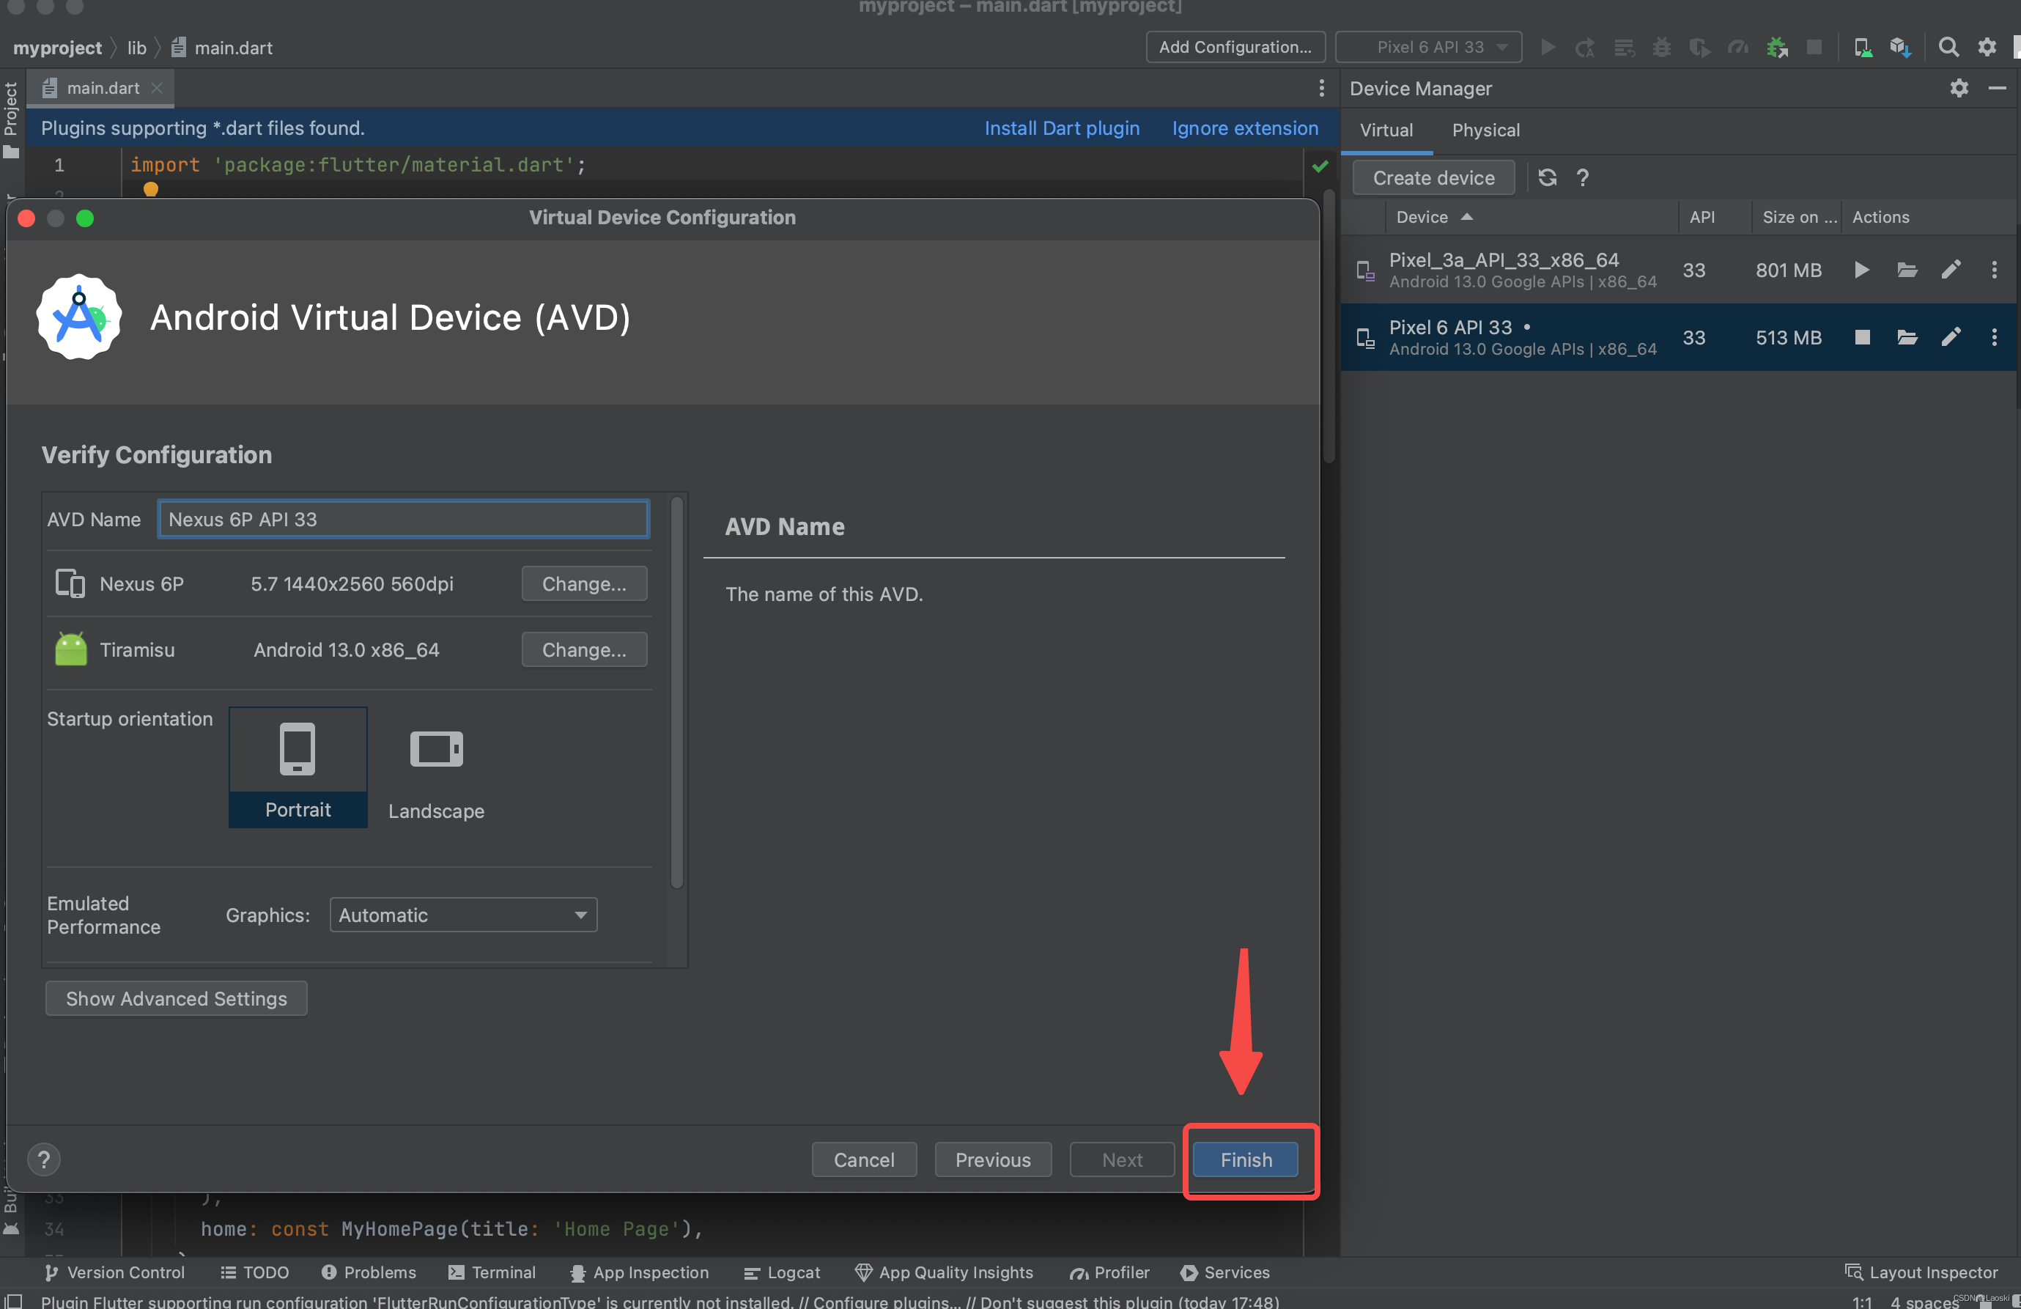Image resolution: width=2021 pixels, height=1309 pixels.
Task: Switch to the Physical devices tab
Action: point(1485,130)
